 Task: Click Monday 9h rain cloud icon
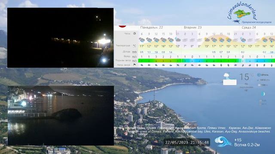click(x=149, y=40)
